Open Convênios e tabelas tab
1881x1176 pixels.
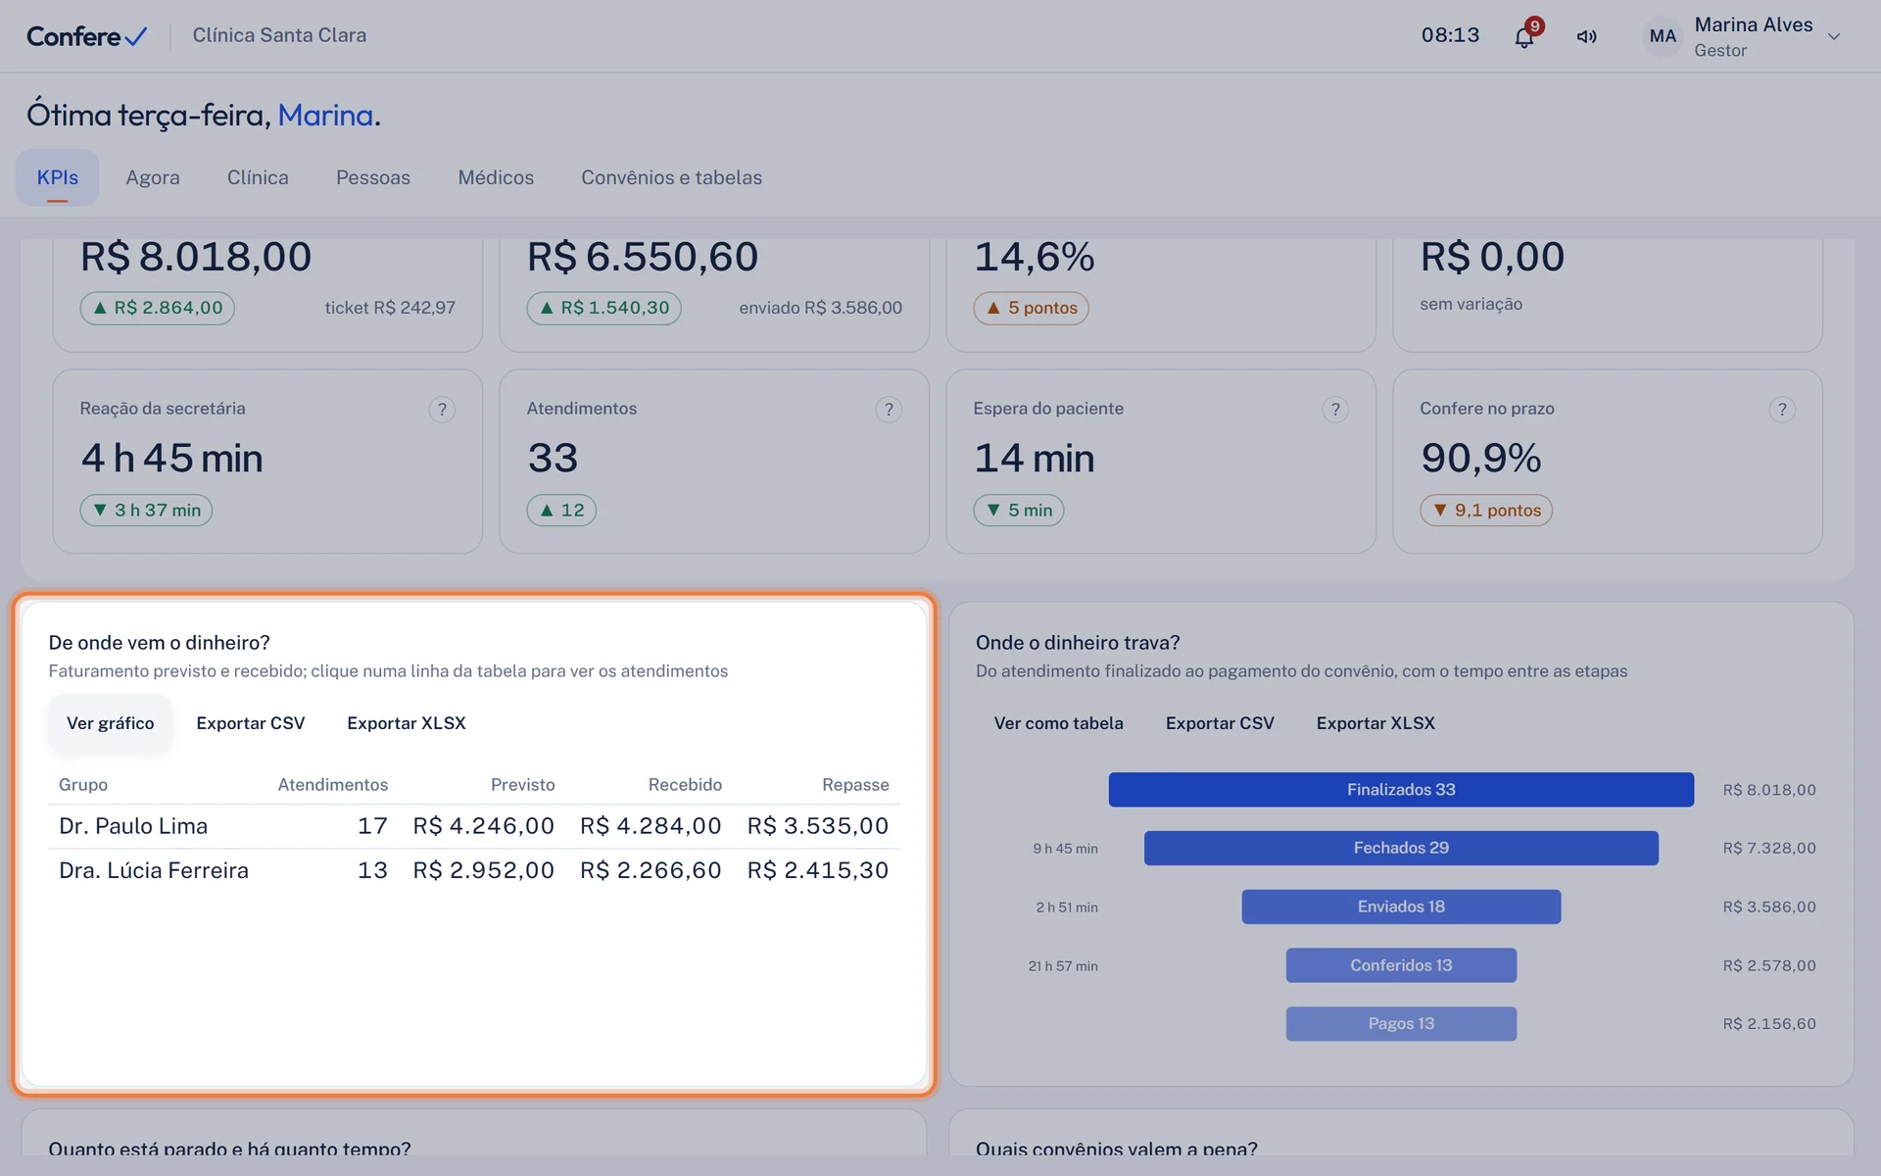click(671, 177)
